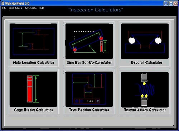Viewport: 179px width, 131px height.
Task: Open the Help menu
Action: 42,8
